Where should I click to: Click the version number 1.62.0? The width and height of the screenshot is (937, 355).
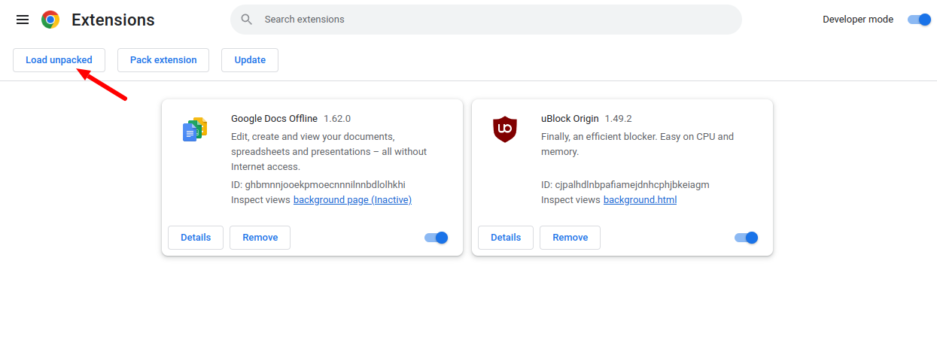337,119
